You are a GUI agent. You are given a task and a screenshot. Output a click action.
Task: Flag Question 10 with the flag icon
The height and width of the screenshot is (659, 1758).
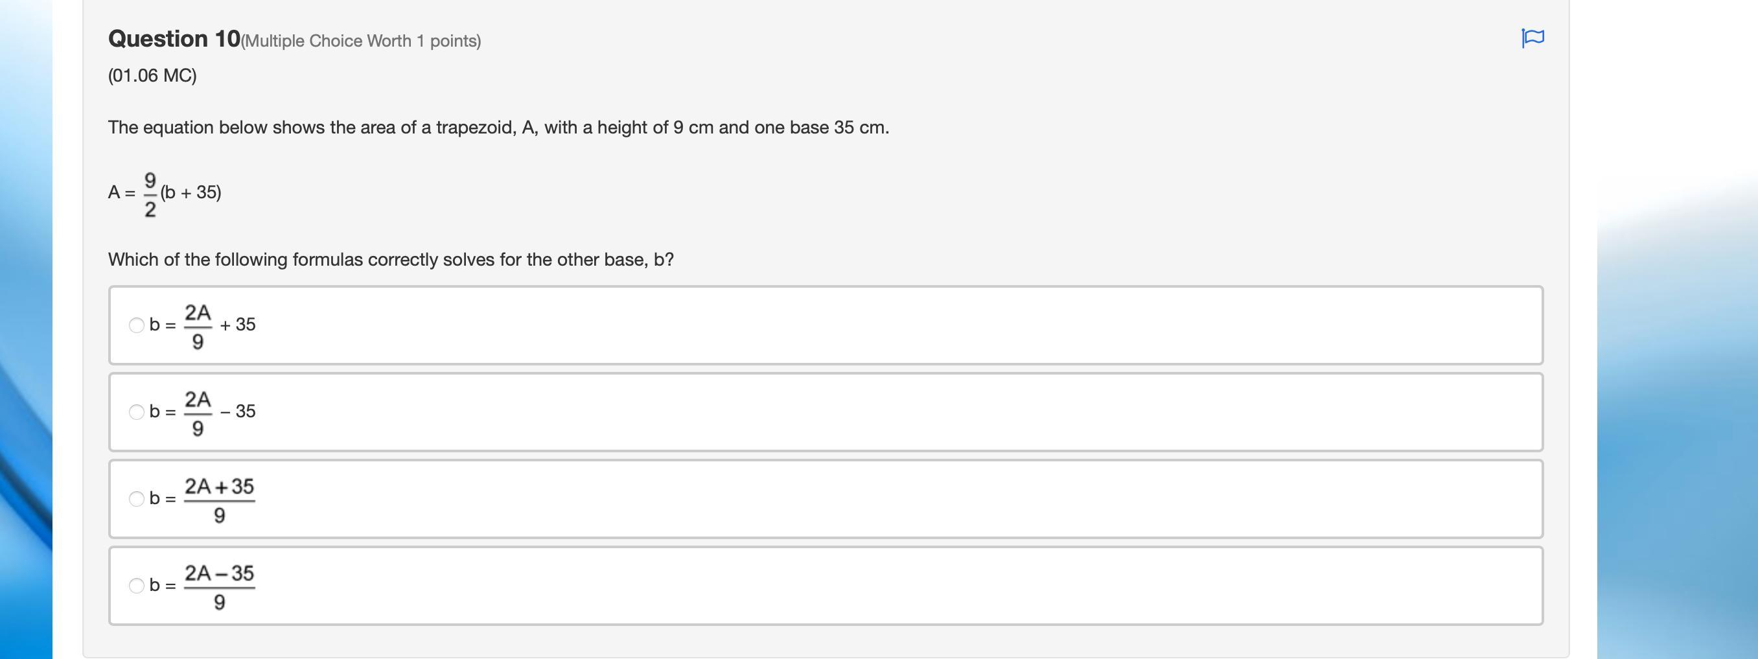[x=1532, y=38]
